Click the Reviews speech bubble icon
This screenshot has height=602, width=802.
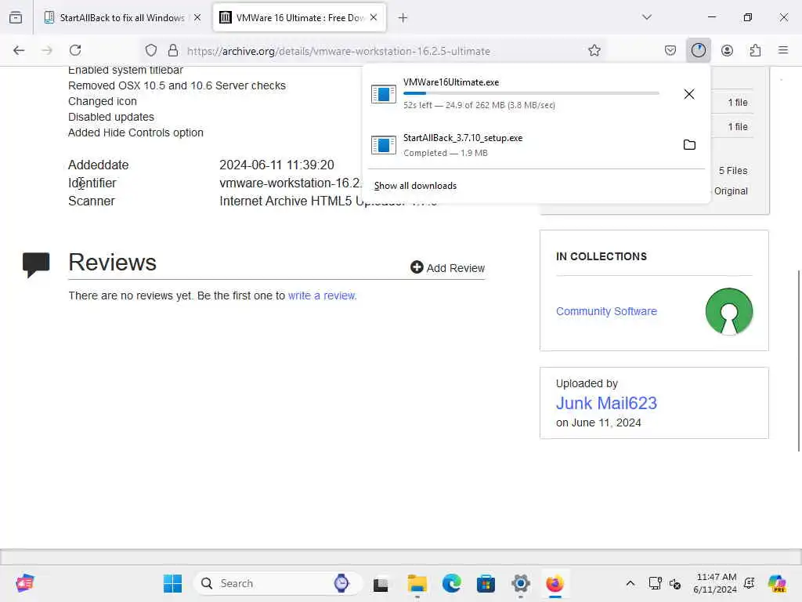pyautogui.click(x=36, y=265)
